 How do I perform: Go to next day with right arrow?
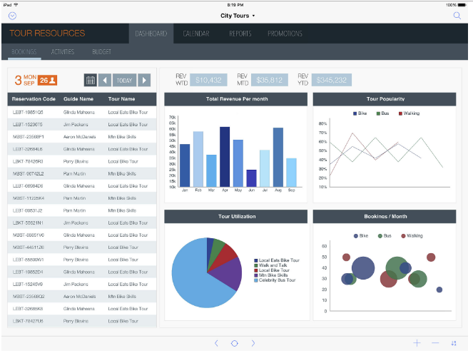click(144, 80)
